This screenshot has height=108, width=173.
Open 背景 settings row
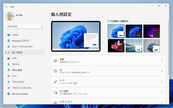point(108,60)
